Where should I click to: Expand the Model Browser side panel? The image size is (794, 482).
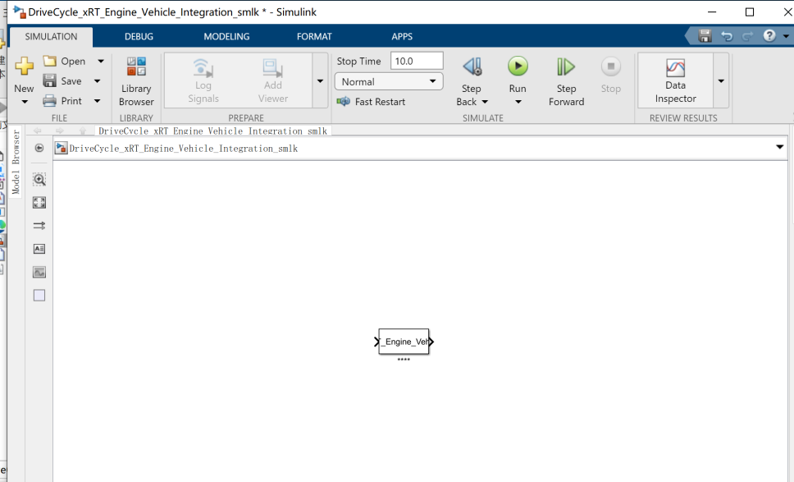[x=15, y=161]
